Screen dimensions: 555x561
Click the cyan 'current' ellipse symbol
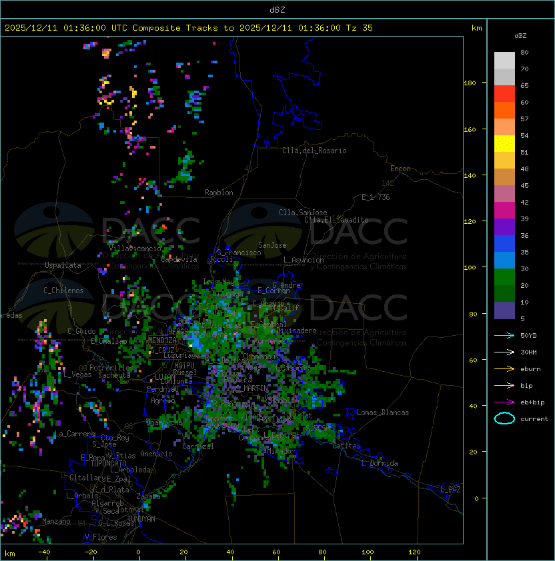504,418
